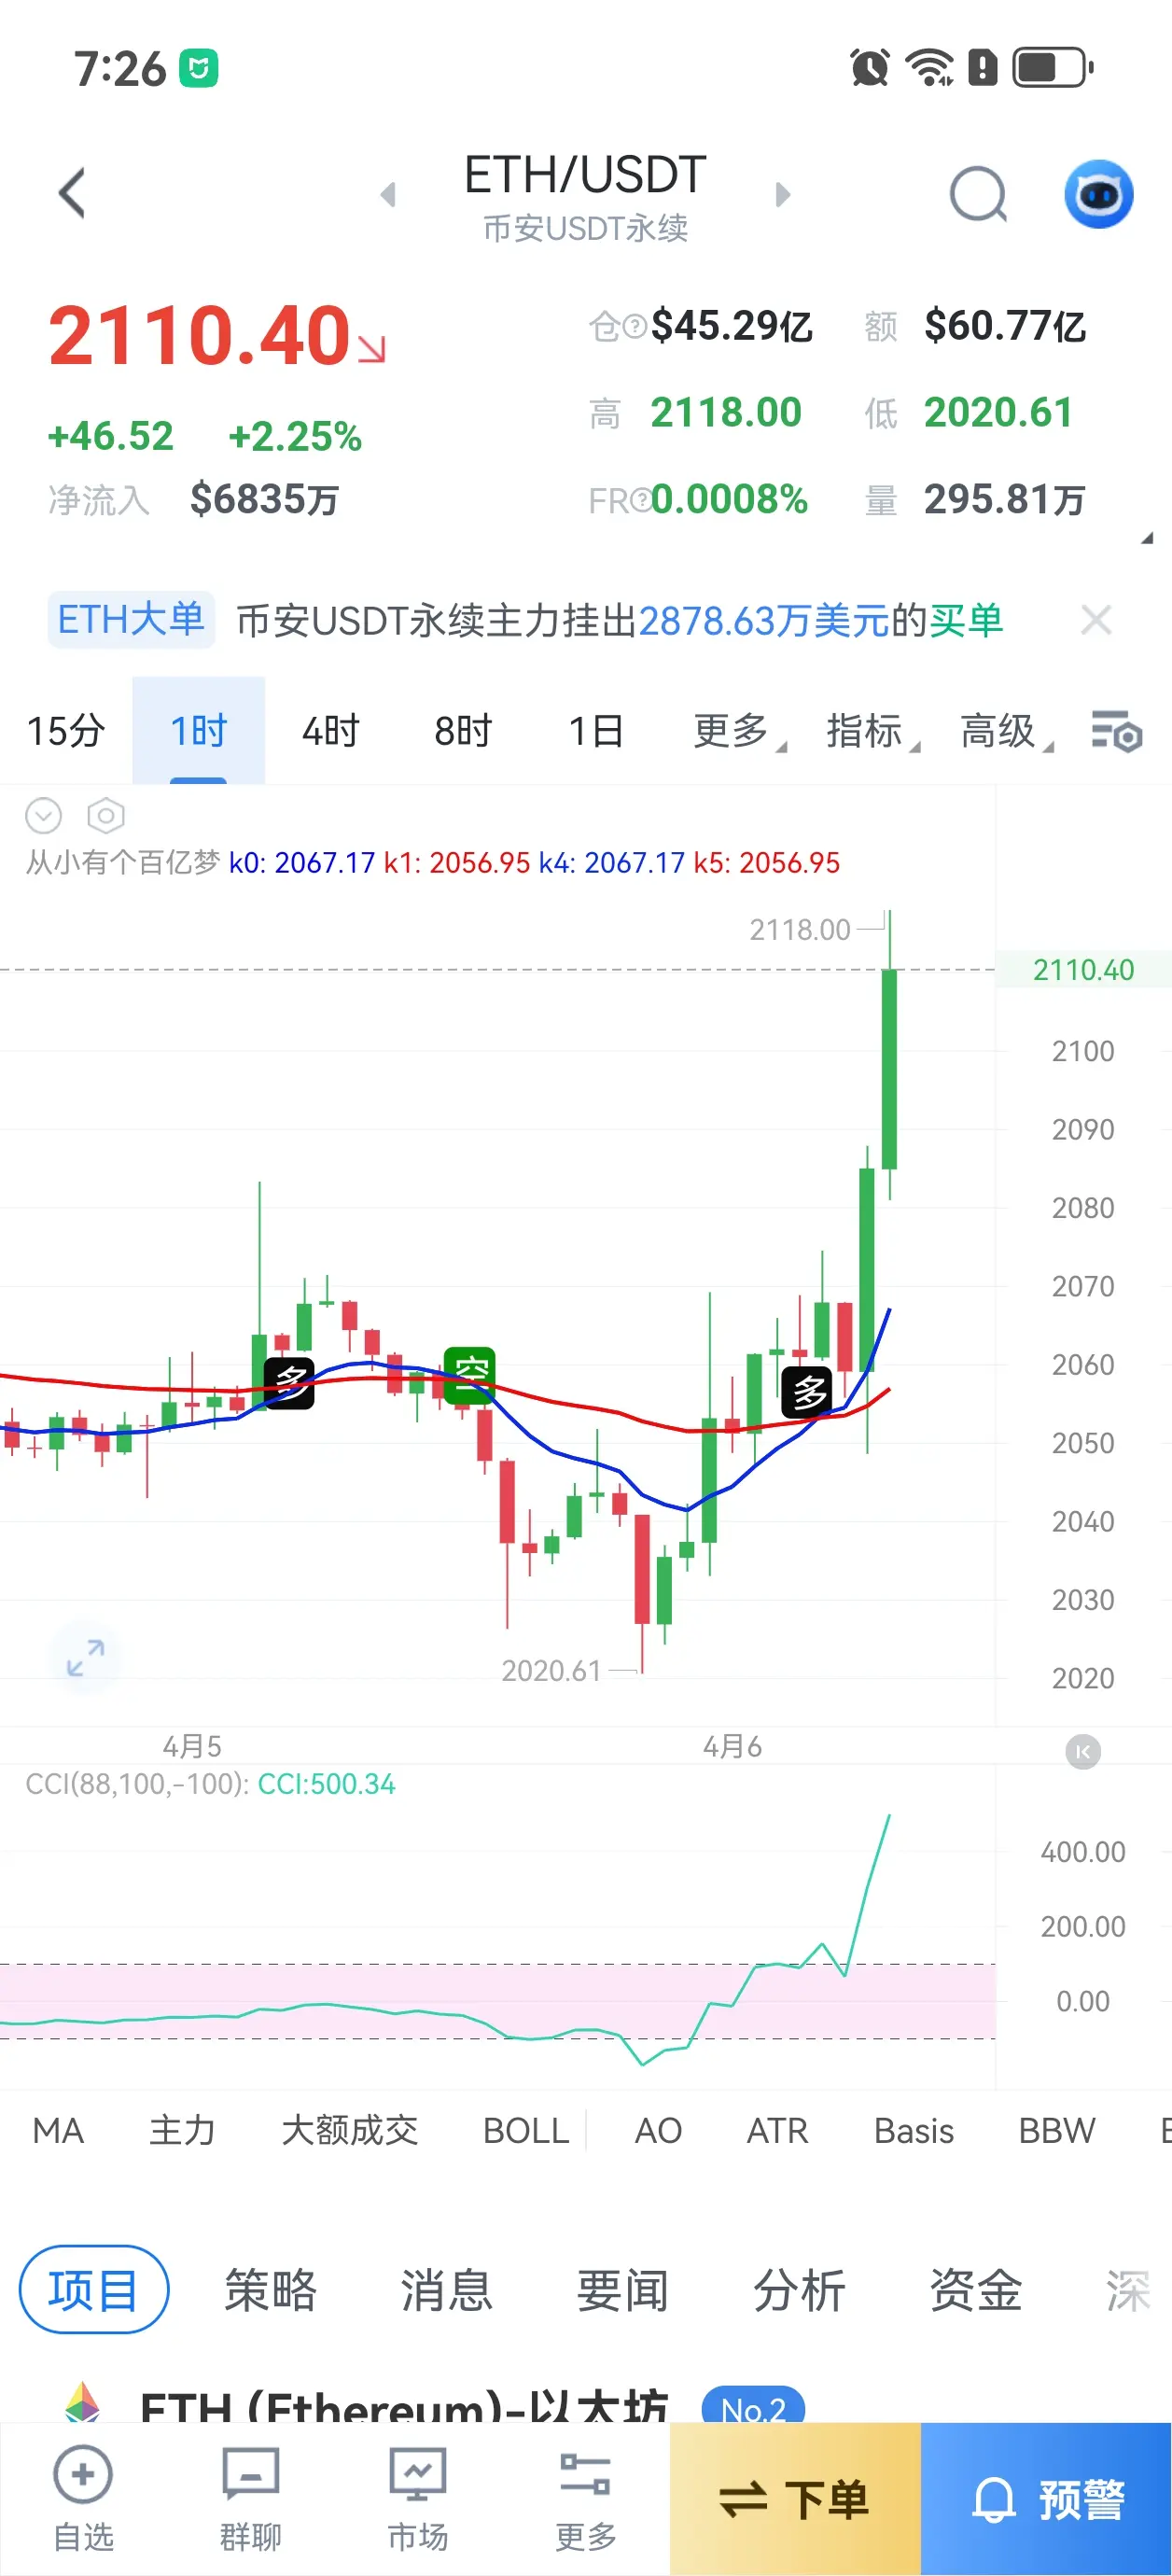Screen dimensions: 1172x2576
Task: Open the 指标 indicators dropdown
Action: [x=872, y=731]
